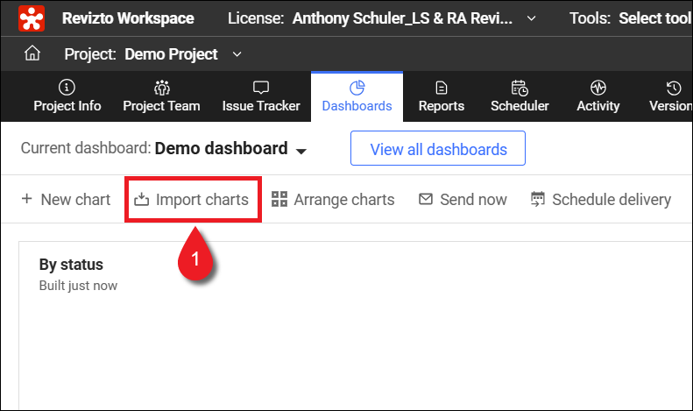Open the Project Info tab
Screen dimensions: 693x411
click(x=67, y=96)
